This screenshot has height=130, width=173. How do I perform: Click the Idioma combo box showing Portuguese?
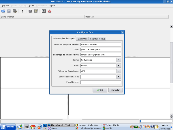[99, 60]
